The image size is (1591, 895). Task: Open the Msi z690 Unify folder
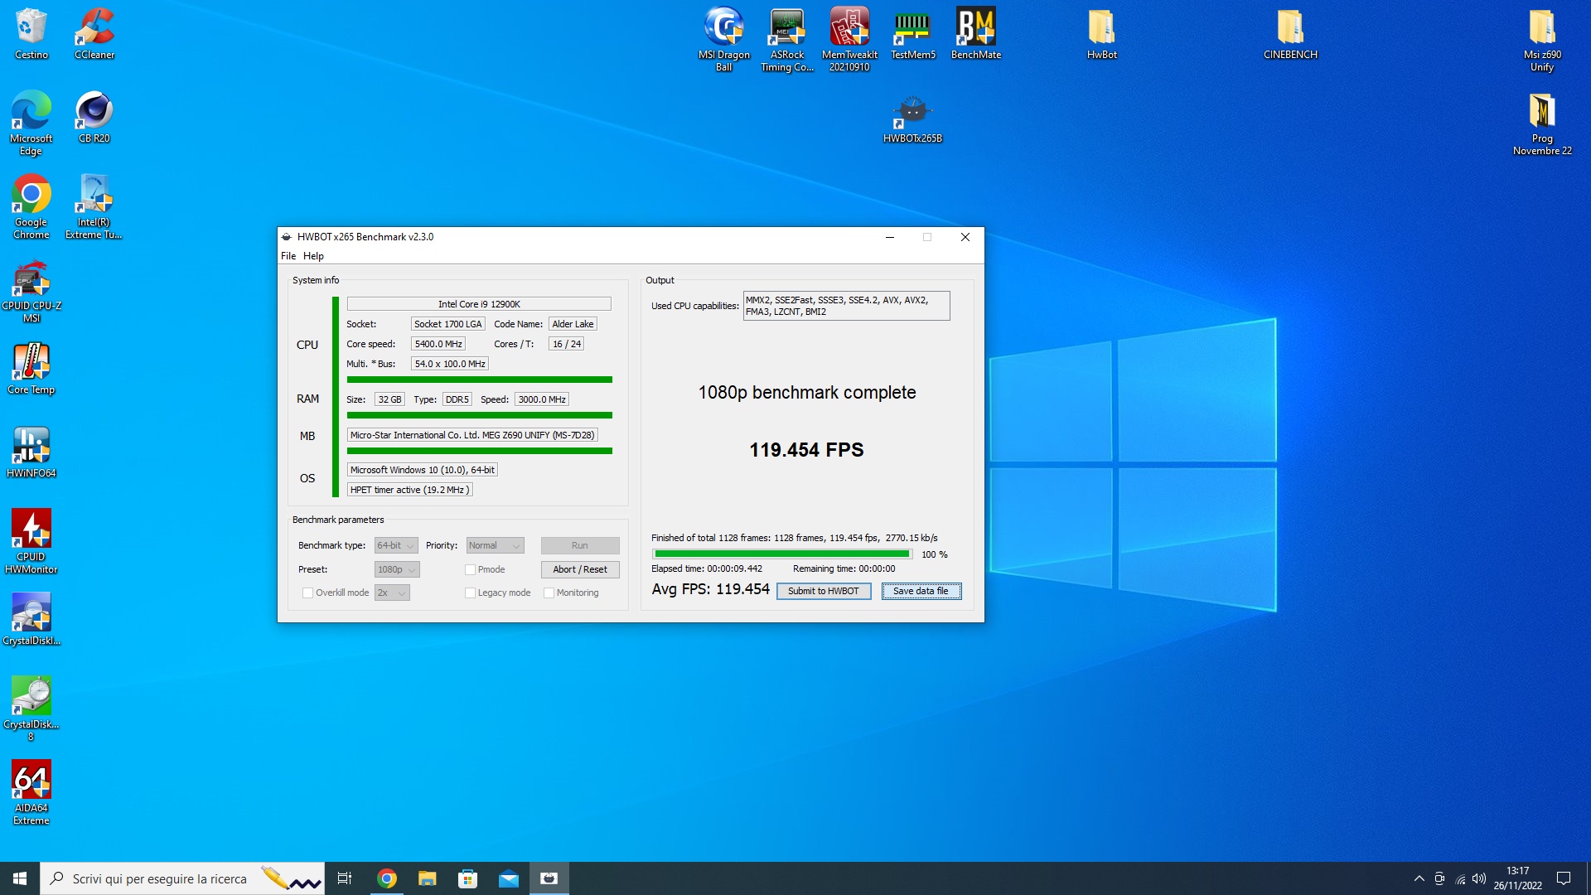[1542, 39]
